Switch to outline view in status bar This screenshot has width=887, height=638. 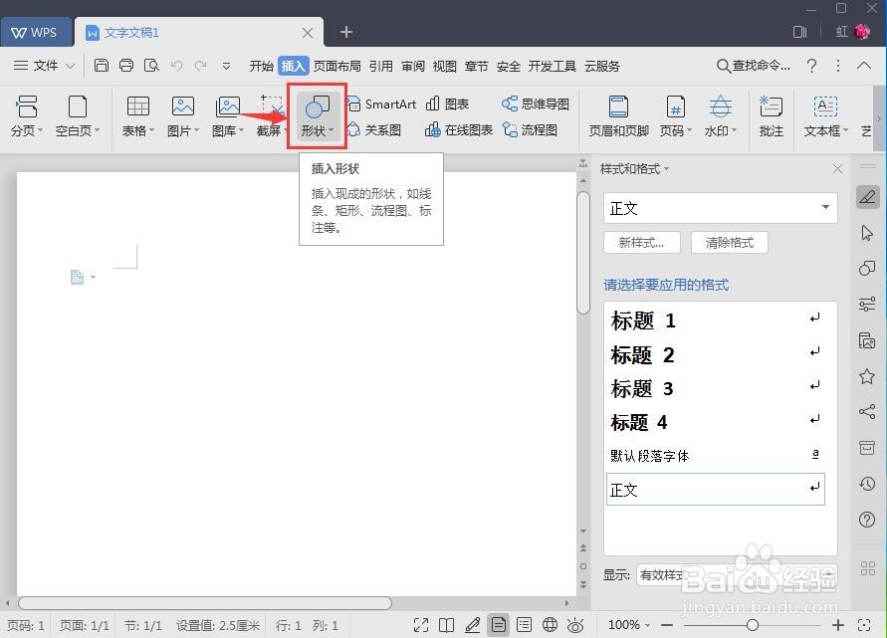click(525, 625)
